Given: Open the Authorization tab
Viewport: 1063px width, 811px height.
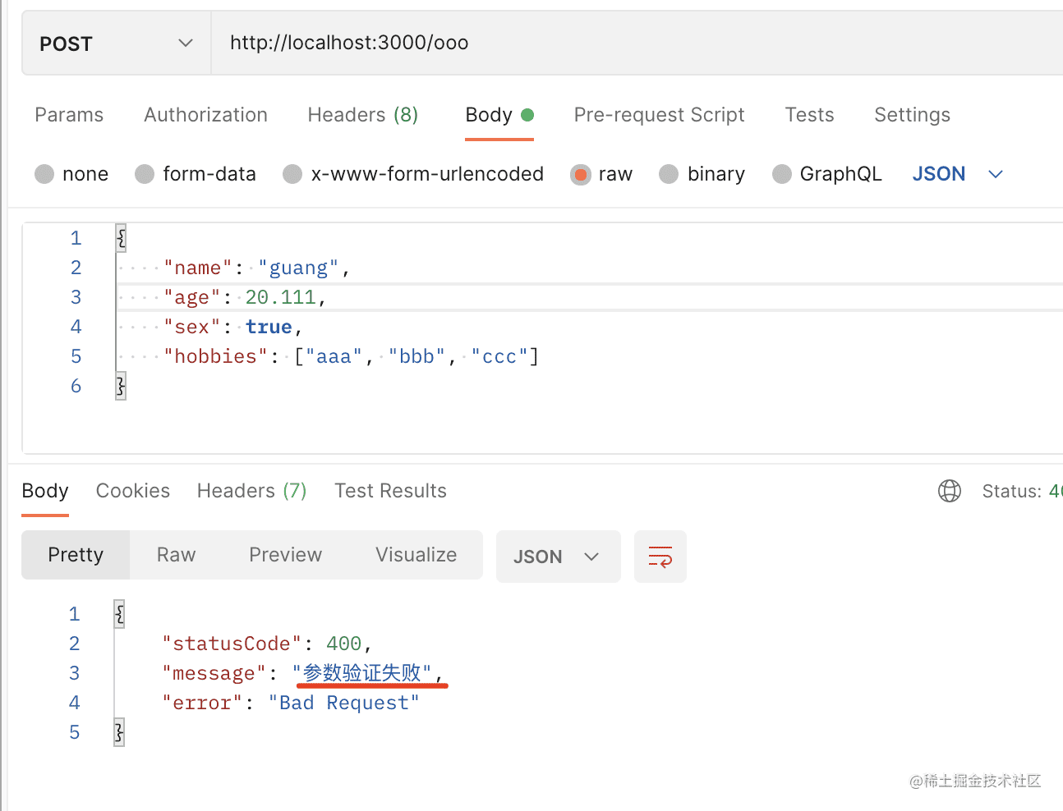Looking at the screenshot, I should (x=205, y=115).
